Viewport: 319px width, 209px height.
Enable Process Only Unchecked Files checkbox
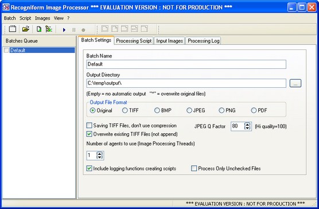point(194,168)
